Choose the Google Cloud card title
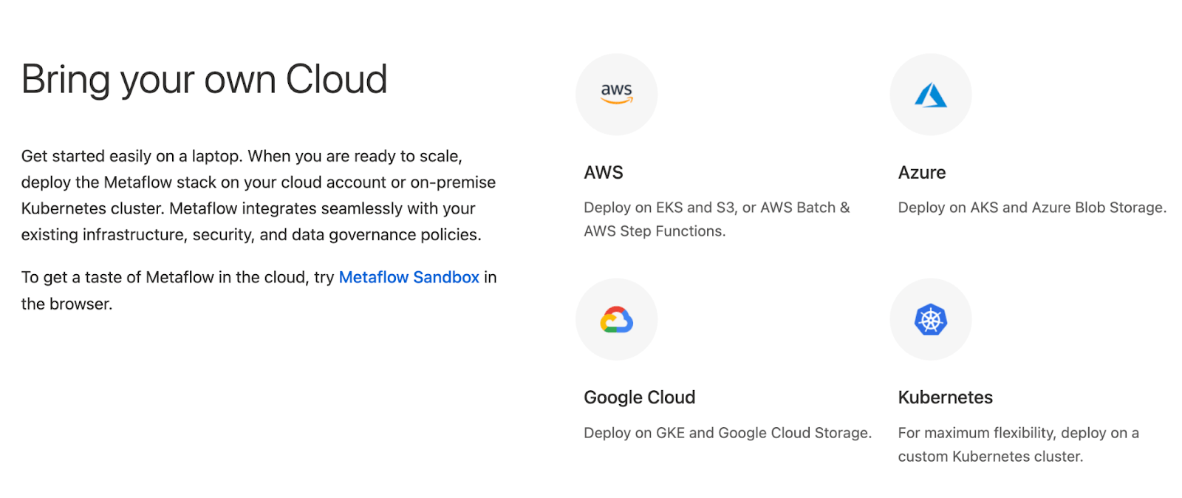 [639, 398]
